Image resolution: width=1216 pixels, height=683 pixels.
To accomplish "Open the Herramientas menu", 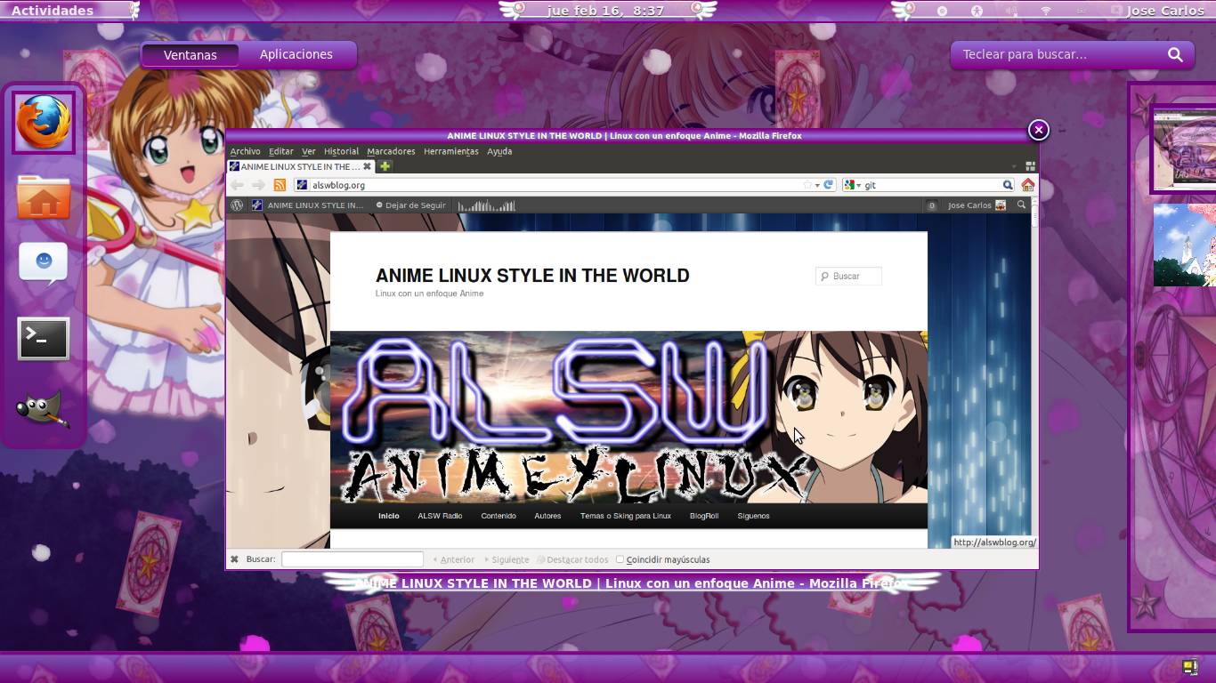I will (x=451, y=151).
